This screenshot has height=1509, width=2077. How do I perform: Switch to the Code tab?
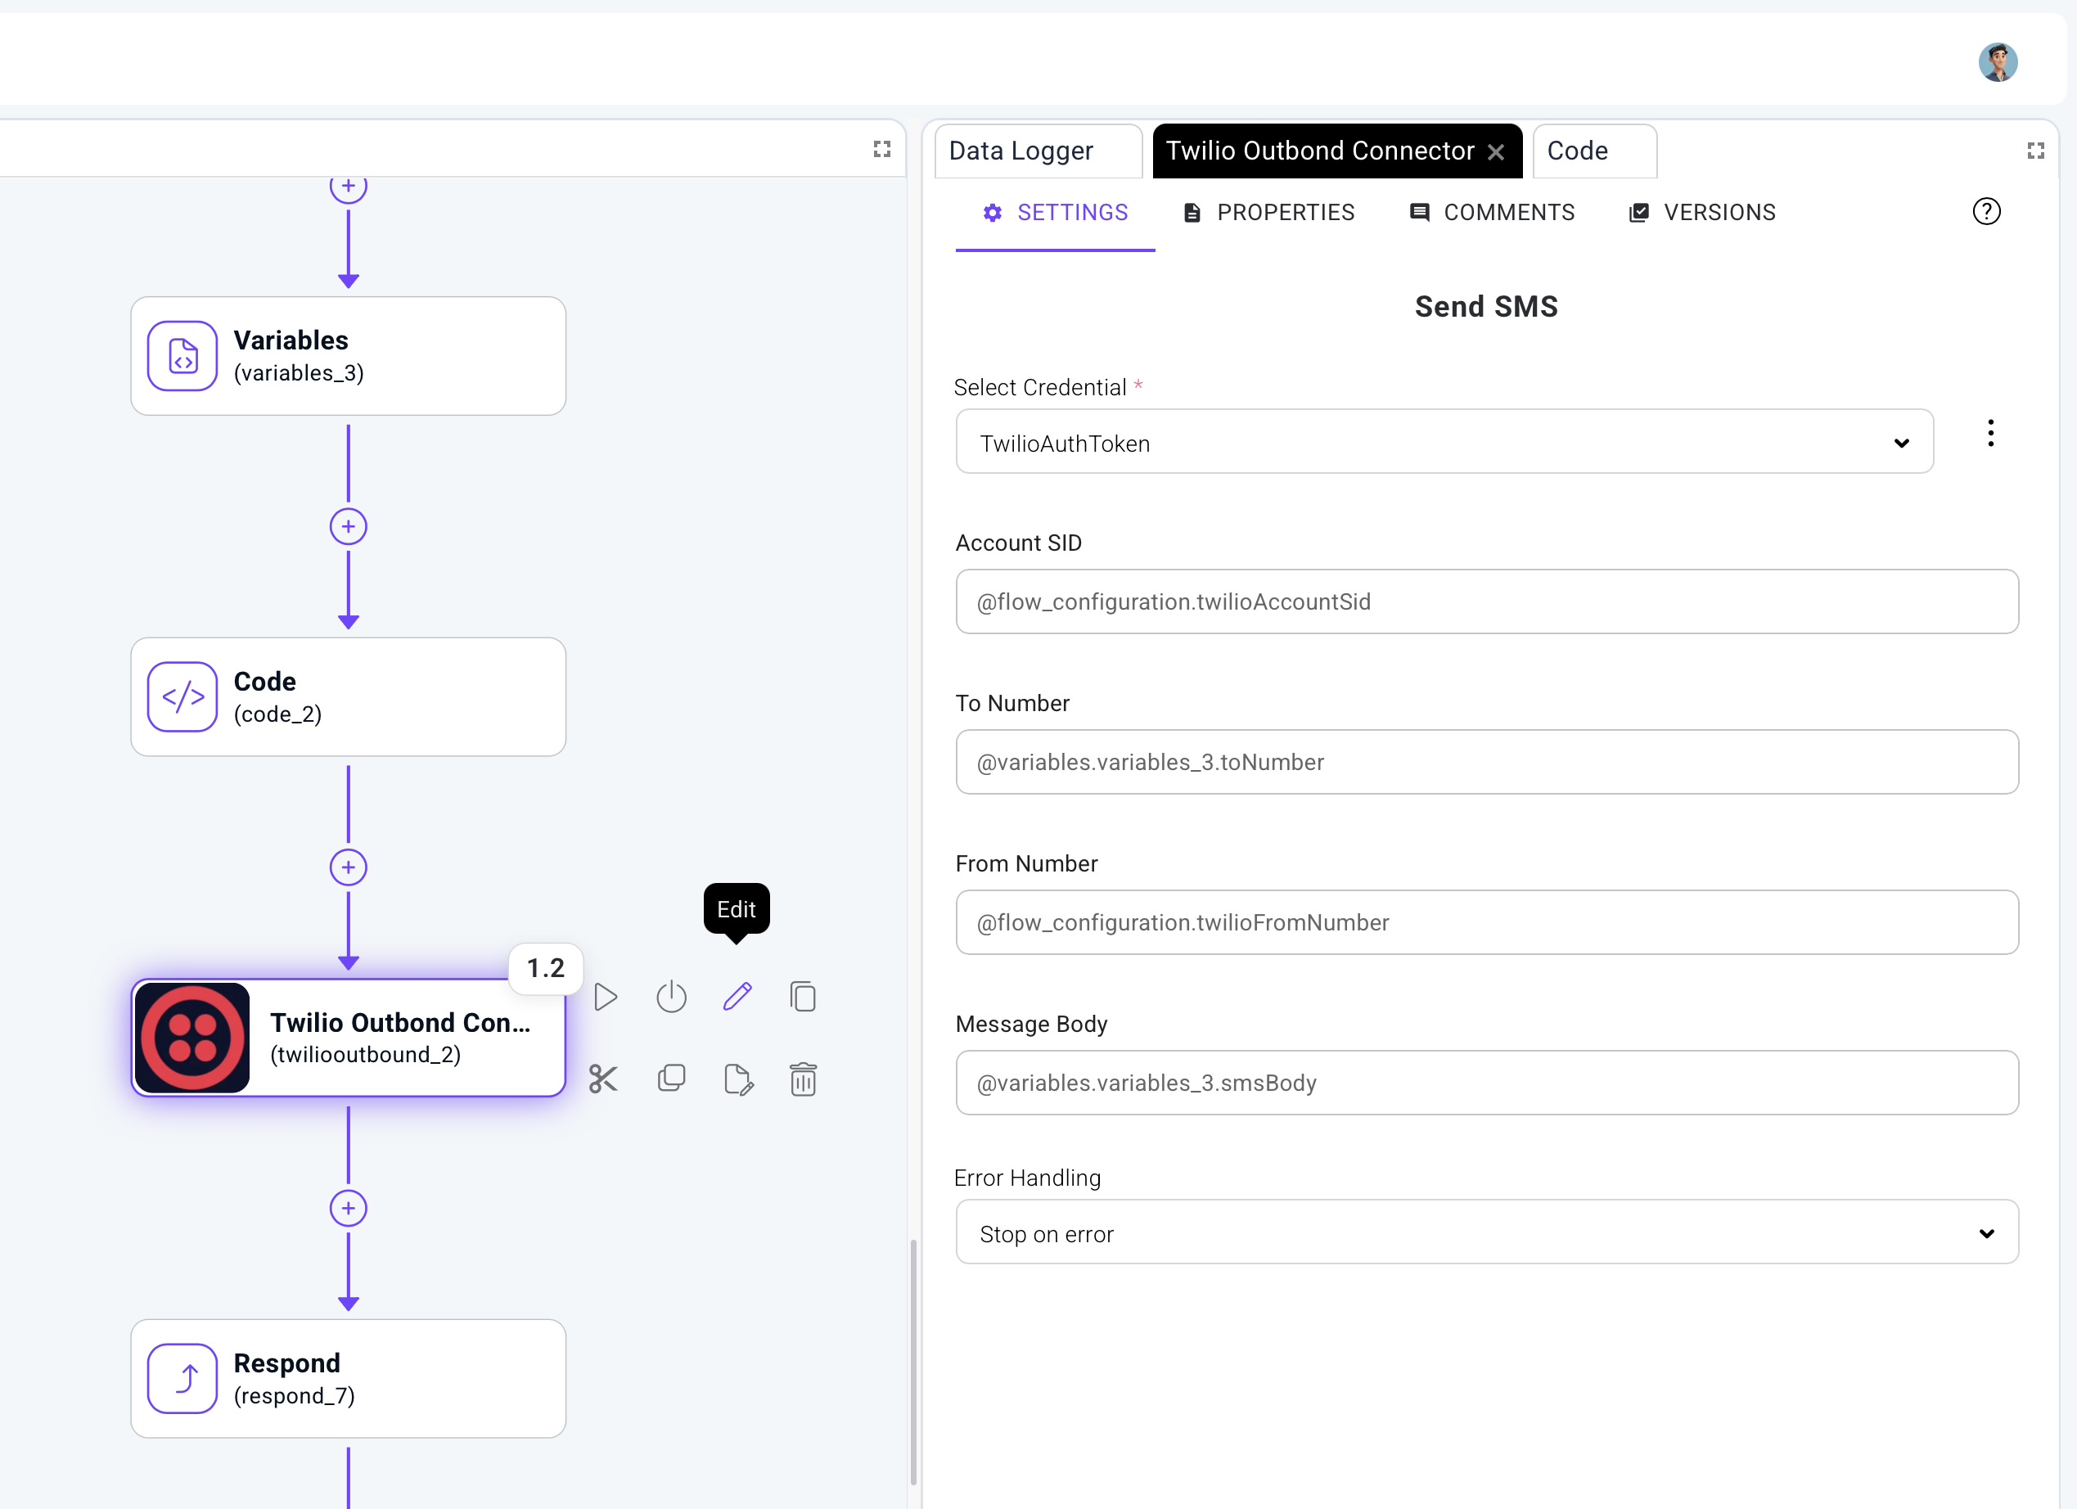coord(1594,151)
